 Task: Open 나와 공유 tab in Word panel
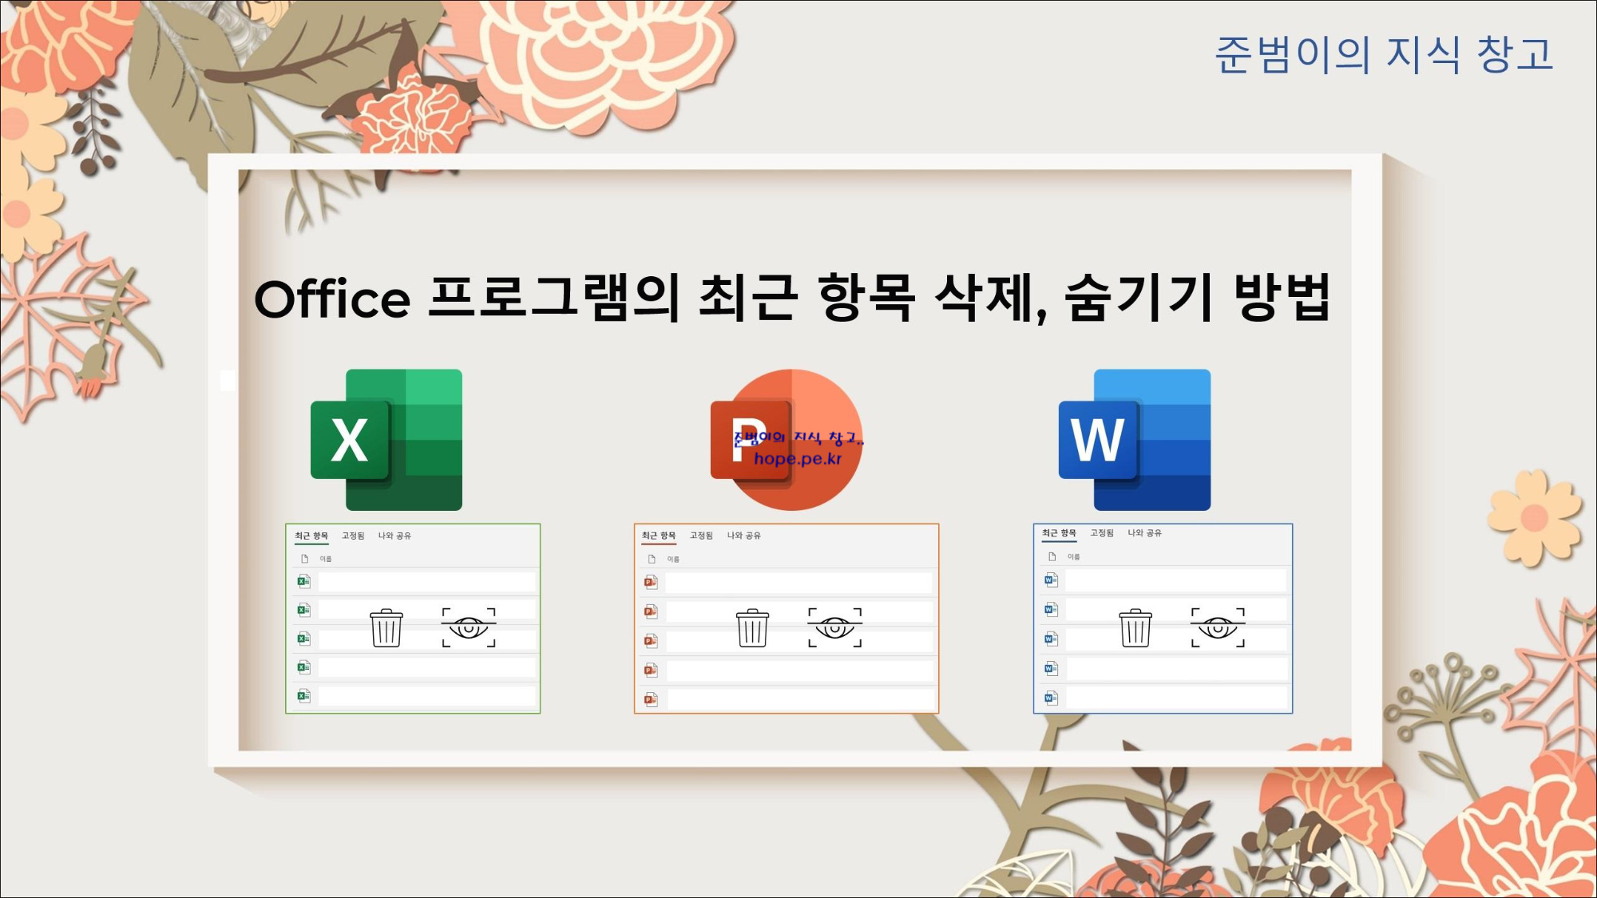[1144, 533]
